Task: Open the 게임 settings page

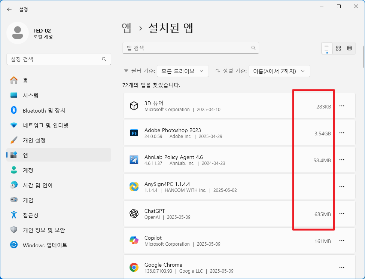Action: coord(59,200)
